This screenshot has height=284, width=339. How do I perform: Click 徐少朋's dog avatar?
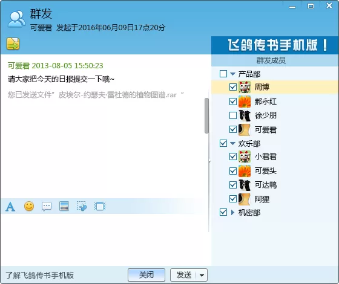245,115
